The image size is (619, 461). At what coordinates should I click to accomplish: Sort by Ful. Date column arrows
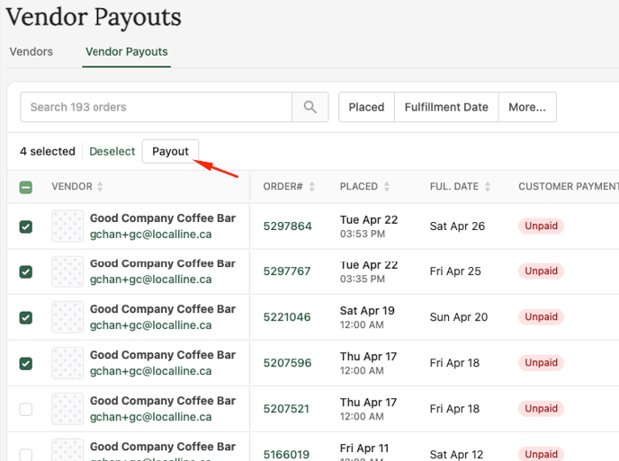click(x=488, y=187)
